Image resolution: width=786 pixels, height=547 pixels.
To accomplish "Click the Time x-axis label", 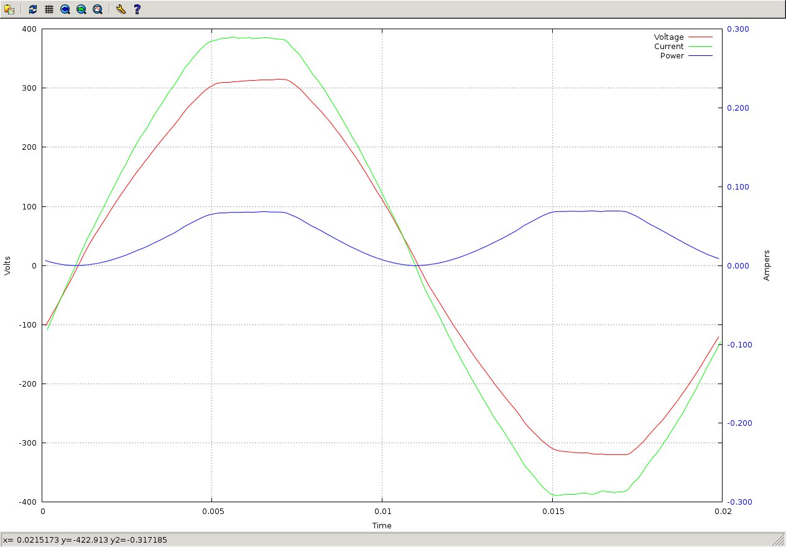I will point(382,526).
